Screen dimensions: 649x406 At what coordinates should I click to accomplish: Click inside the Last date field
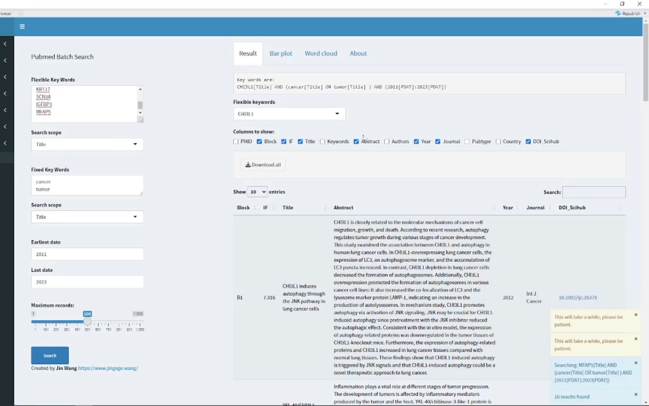pyautogui.click(x=87, y=282)
